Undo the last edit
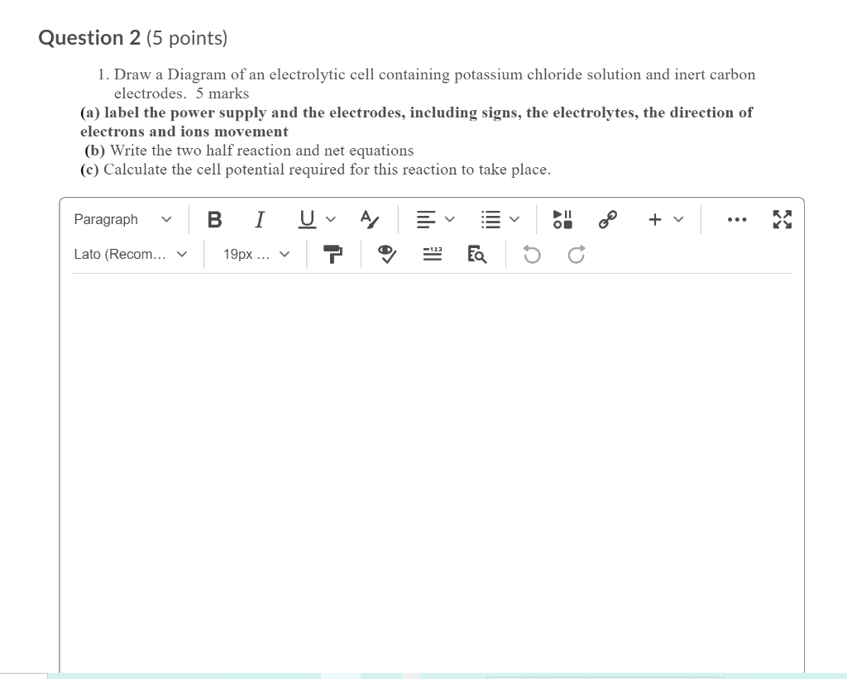Viewport: 847px width, 679px height. (x=532, y=254)
